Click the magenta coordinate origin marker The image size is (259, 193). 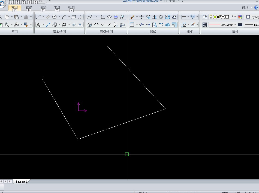coord(79,110)
